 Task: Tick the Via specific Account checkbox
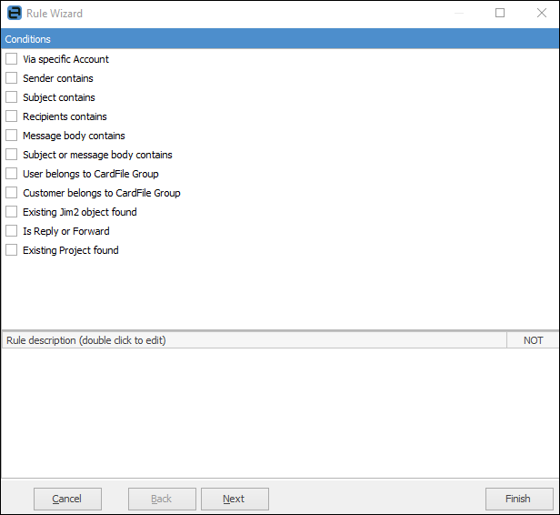coord(12,59)
